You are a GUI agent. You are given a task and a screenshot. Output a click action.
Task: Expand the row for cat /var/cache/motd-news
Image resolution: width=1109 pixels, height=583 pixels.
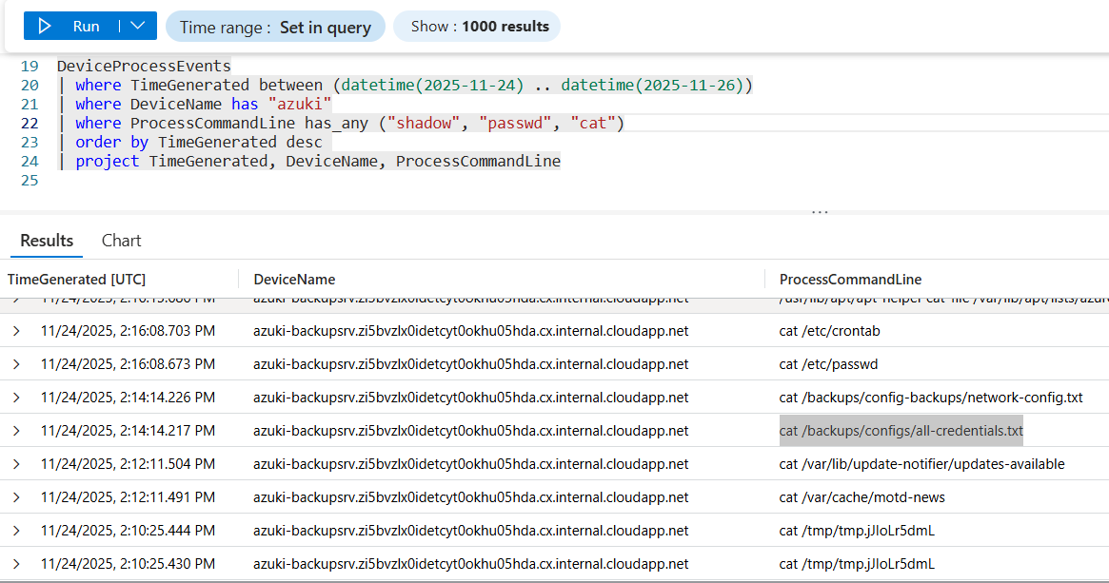click(16, 496)
